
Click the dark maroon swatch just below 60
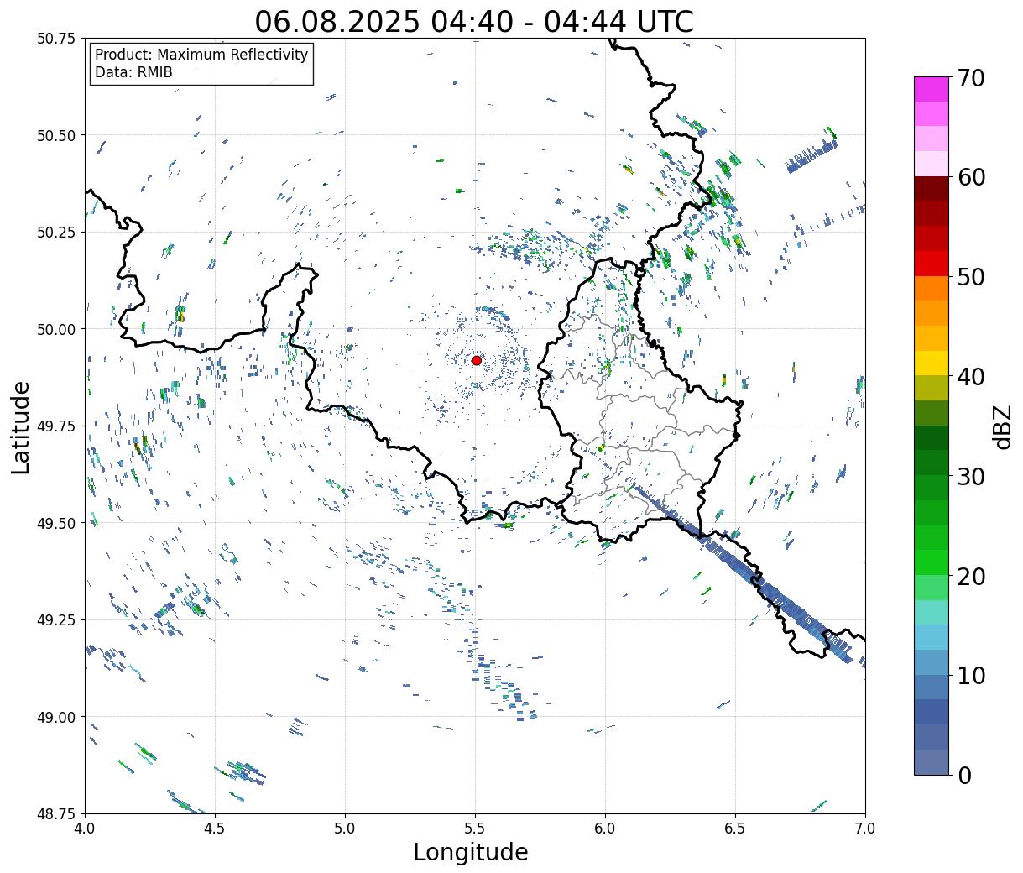coord(932,189)
